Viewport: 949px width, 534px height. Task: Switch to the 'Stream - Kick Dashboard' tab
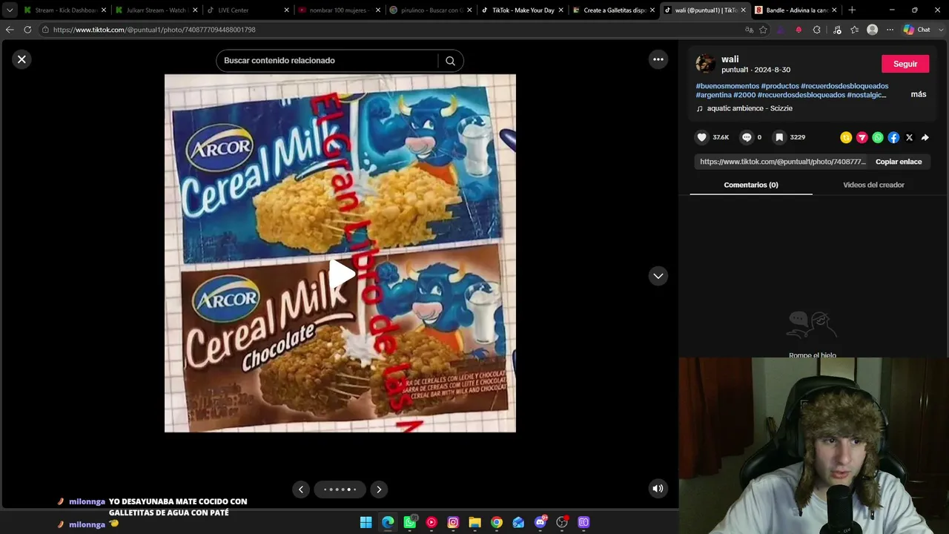pyautogui.click(x=65, y=10)
